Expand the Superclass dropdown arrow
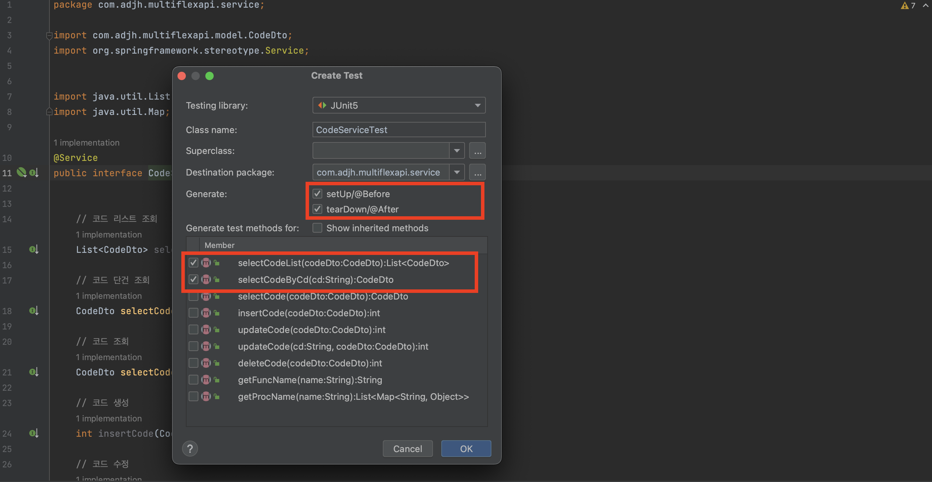Viewport: 932px width, 482px height. pos(457,151)
